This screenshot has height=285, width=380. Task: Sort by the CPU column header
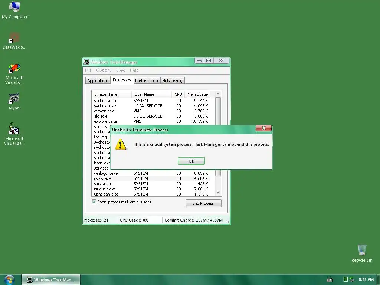[x=178, y=94]
